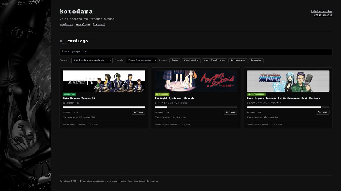
Task: Open Soul Hackers banner image
Action: 288,81
